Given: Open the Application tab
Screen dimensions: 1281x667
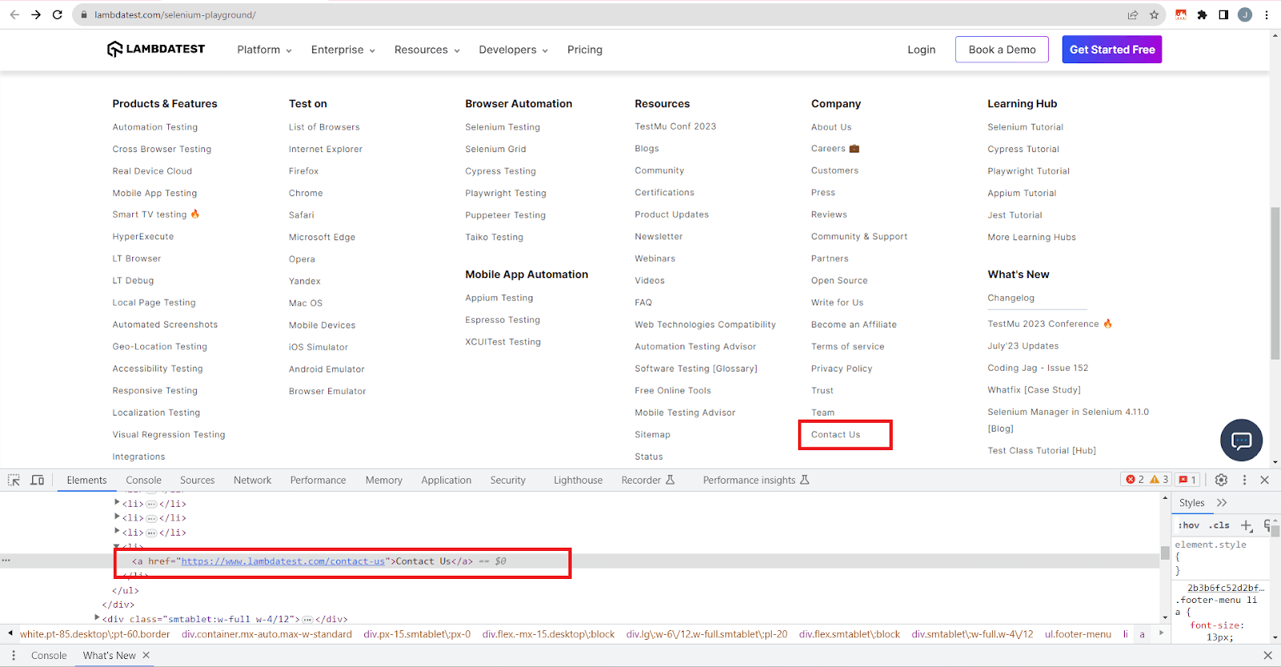Looking at the screenshot, I should [x=446, y=480].
